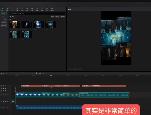
Task: Hide the main video track with eye icon
Action: point(5,95)
